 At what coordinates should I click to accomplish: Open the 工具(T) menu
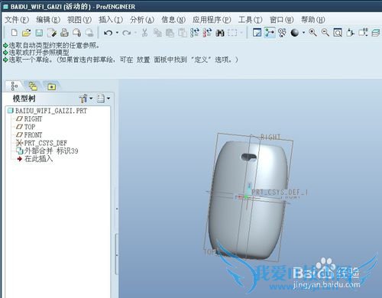(251, 20)
